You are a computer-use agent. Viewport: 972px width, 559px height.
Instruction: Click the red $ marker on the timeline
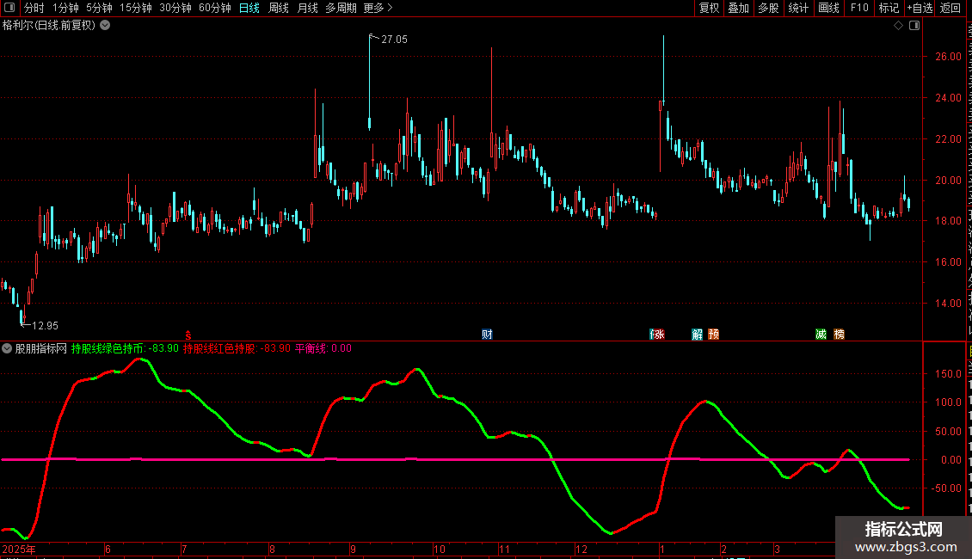(188, 335)
